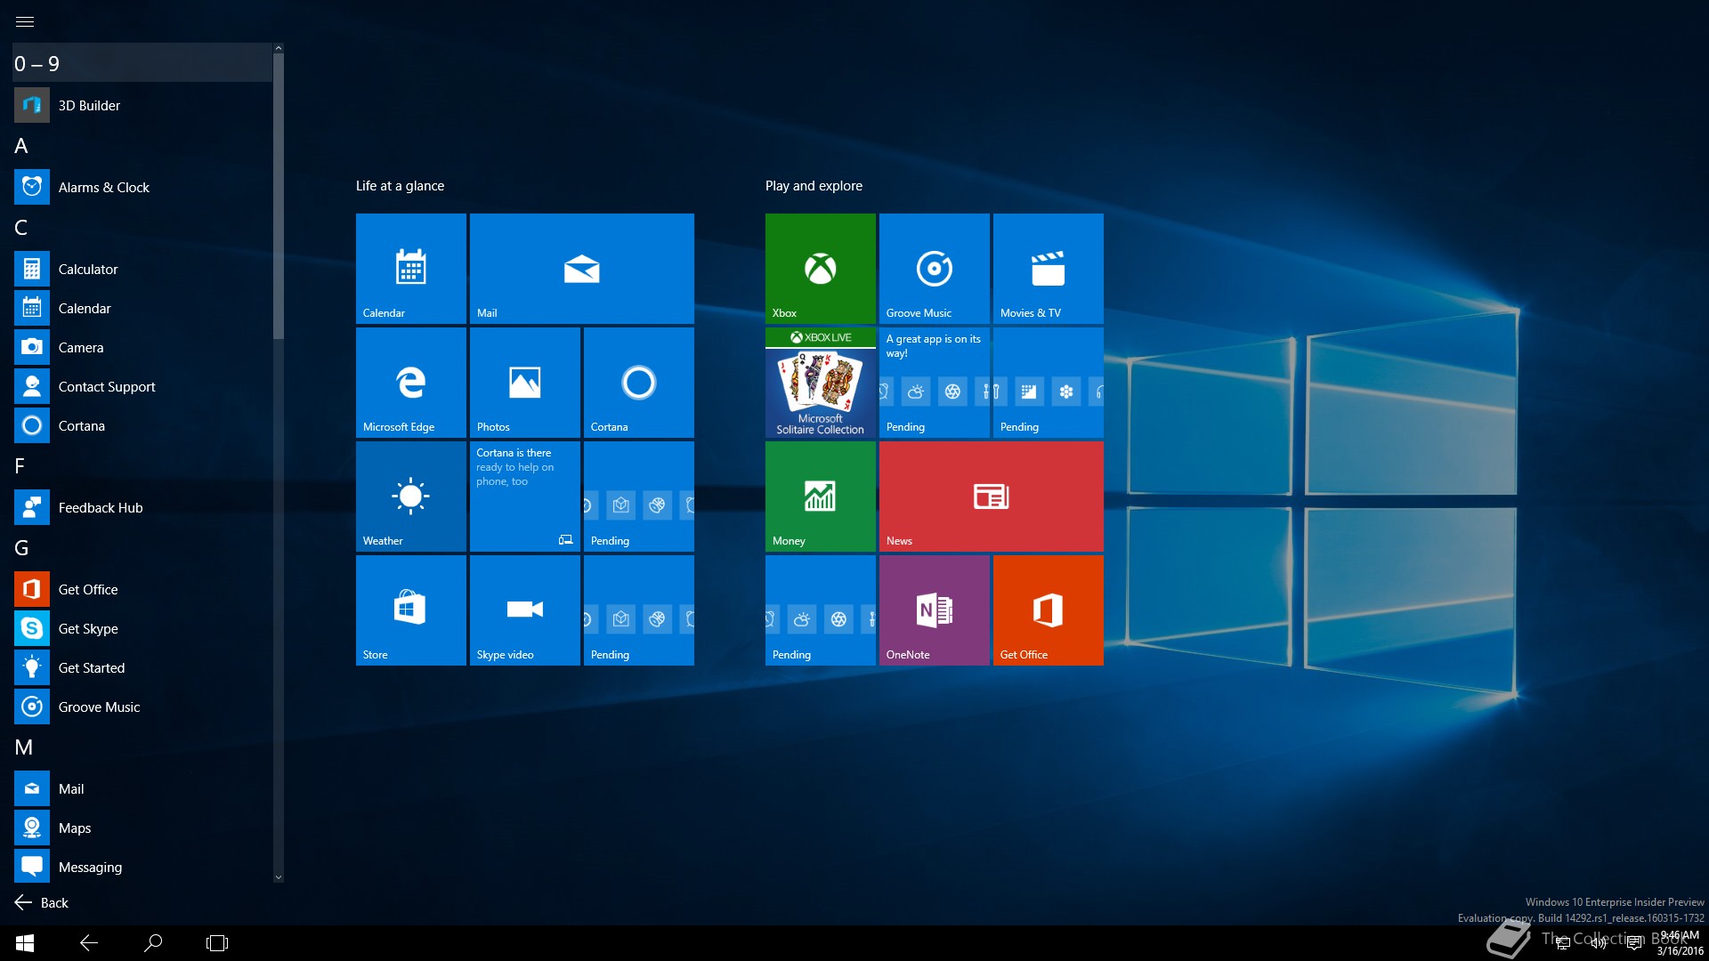
Task: Open Task View on the taskbar
Action: click(217, 942)
